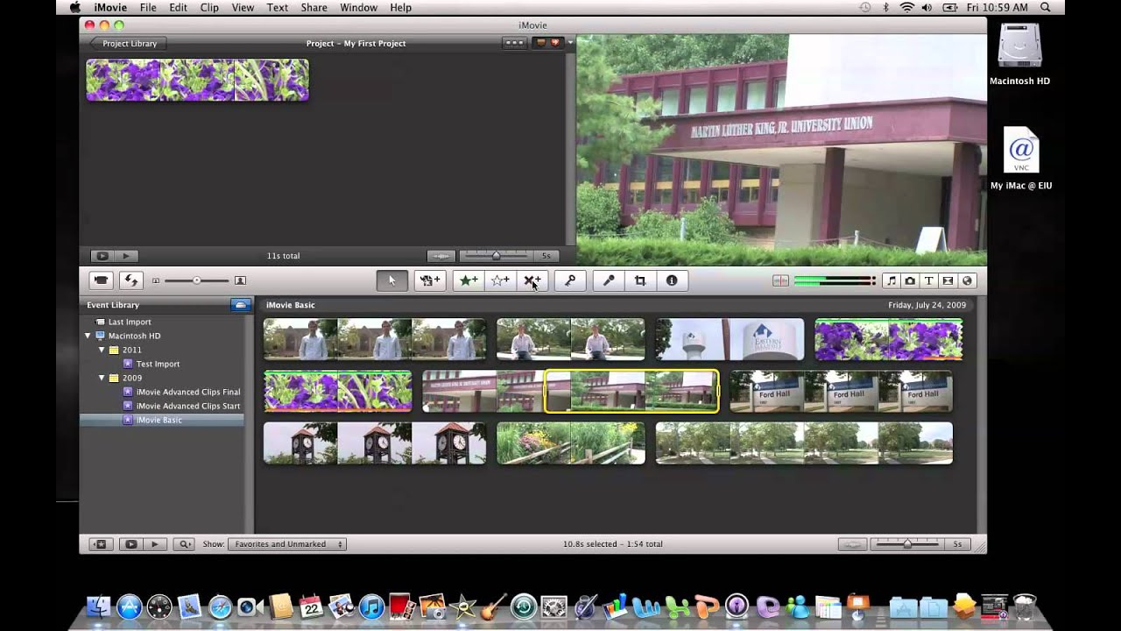Open Spotlight search in the menu bar

coord(1045,7)
